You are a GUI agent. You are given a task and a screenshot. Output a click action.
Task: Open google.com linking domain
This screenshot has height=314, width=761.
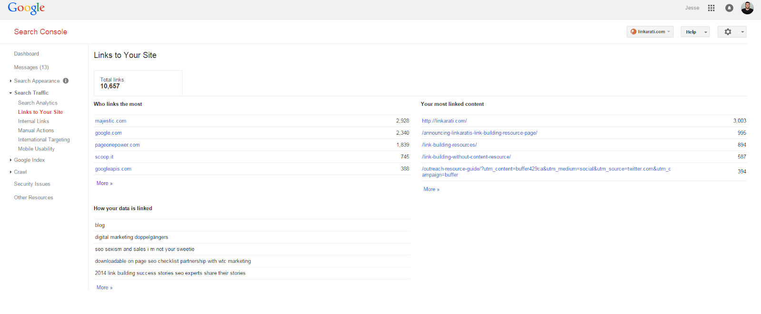pyautogui.click(x=108, y=133)
